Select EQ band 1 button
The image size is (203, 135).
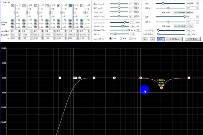click(x=12, y=6)
